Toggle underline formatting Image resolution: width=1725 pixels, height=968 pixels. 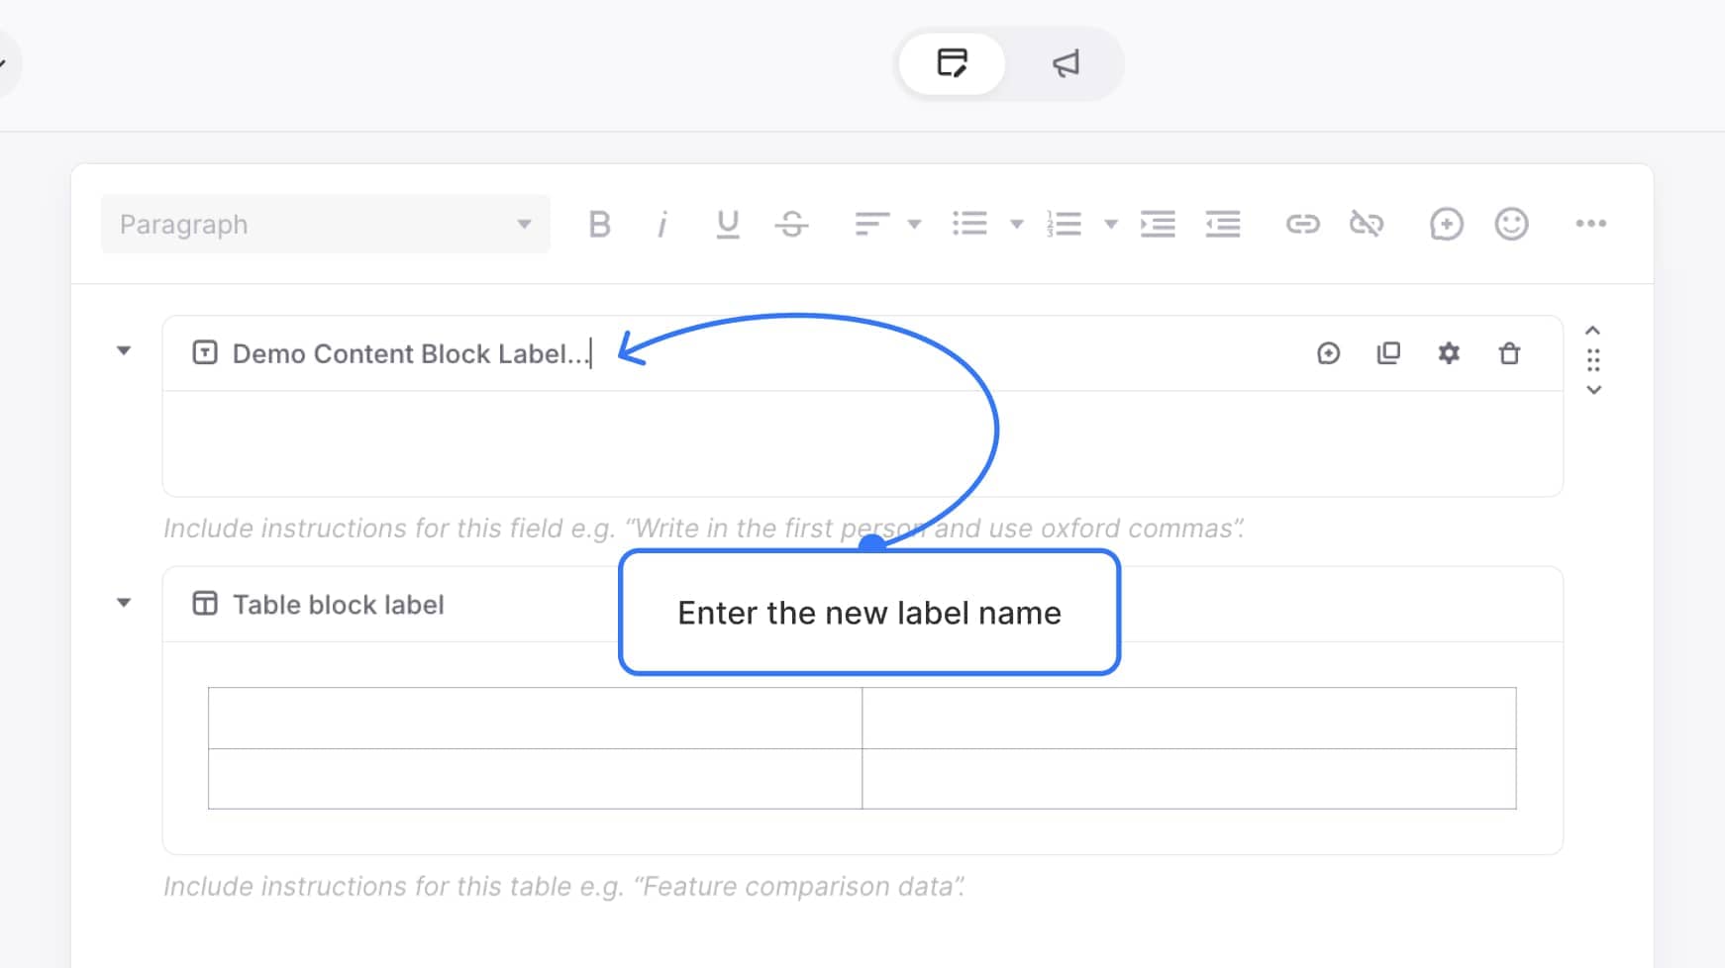click(x=728, y=225)
